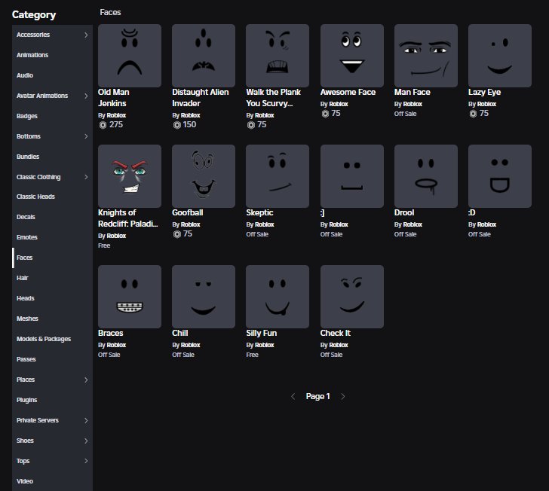Open the Old Man Jenkins face thumbnail
Viewport: 549px width, 491px height.
coord(130,56)
